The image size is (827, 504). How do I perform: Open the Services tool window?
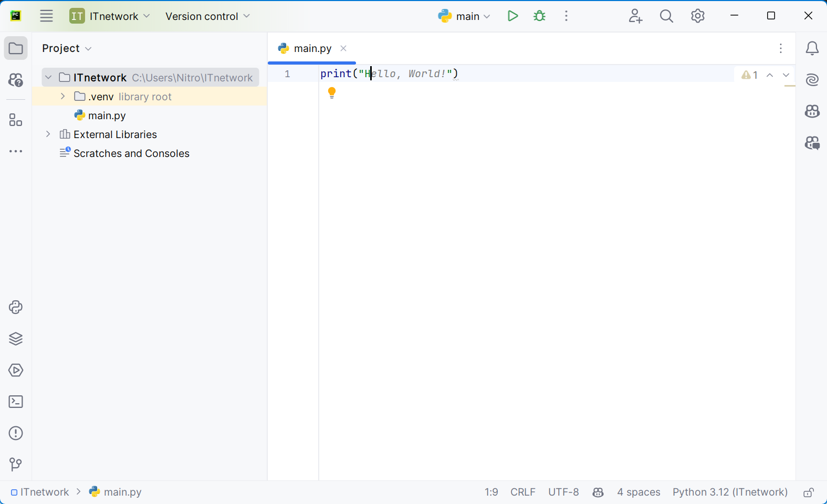click(x=16, y=370)
